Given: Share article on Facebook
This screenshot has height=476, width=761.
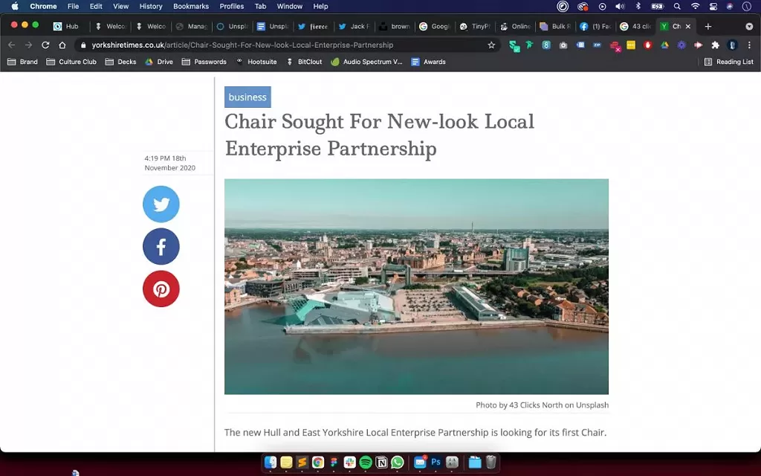Looking at the screenshot, I should [x=161, y=247].
